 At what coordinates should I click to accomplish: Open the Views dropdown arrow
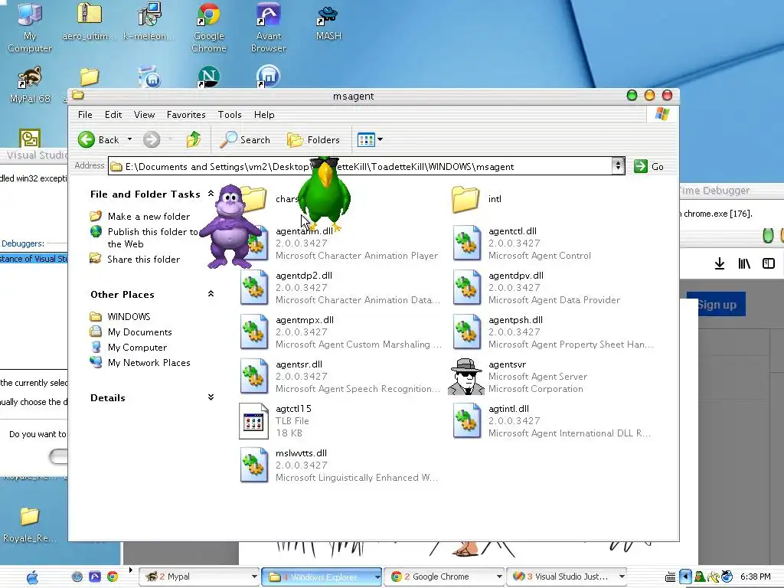[x=380, y=139]
